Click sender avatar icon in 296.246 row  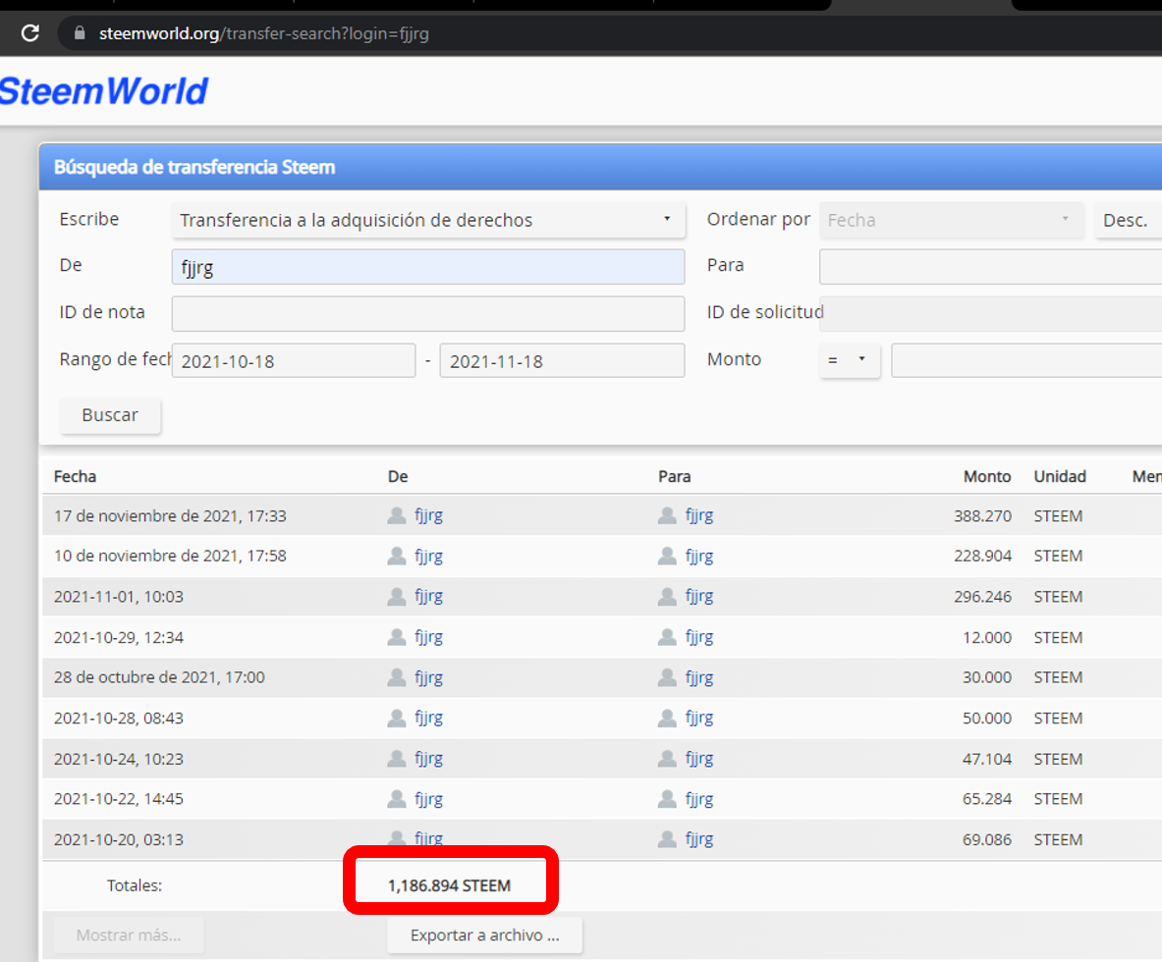[x=397, y=596]
